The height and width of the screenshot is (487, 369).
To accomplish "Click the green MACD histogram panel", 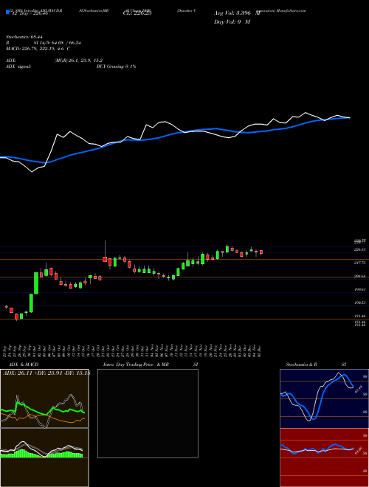I will pos(44,457).
